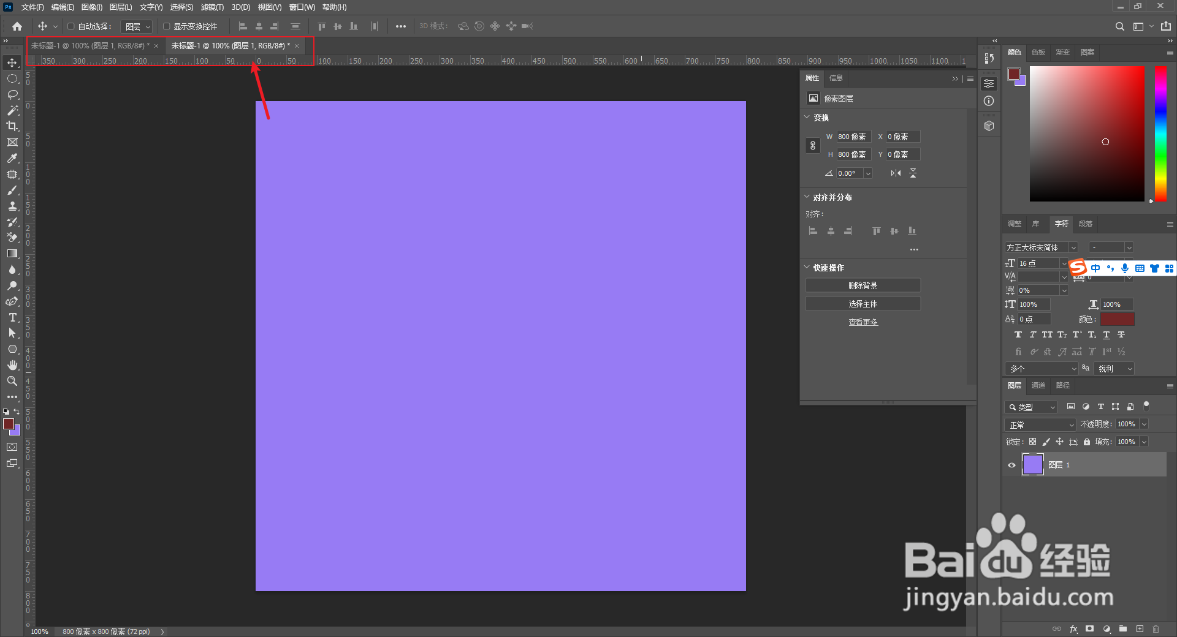Select the Lasso tool

click(12, 94)
